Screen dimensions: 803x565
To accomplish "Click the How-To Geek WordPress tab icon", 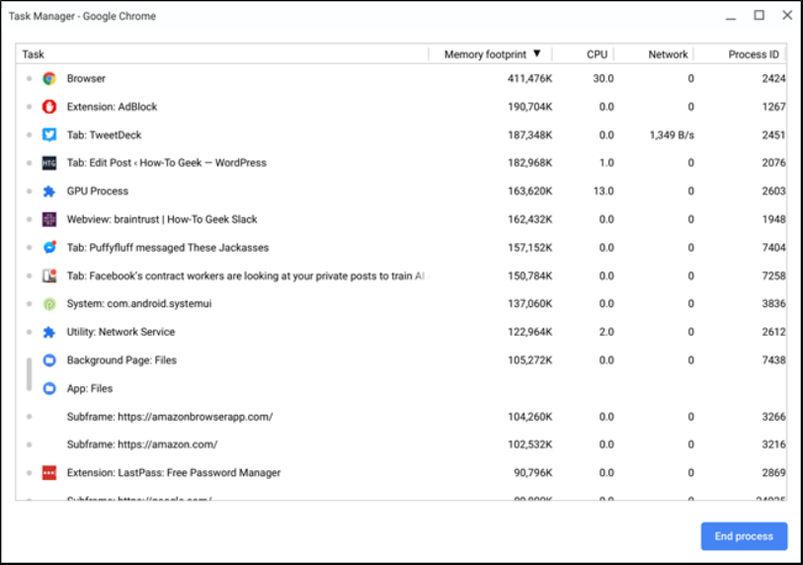I will (x=49, y=163).
